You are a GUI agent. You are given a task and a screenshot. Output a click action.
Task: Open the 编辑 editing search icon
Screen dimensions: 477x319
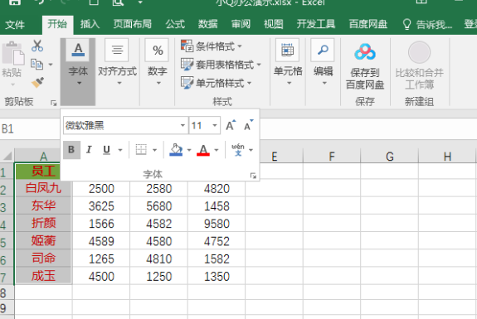(x=323, y=50)
